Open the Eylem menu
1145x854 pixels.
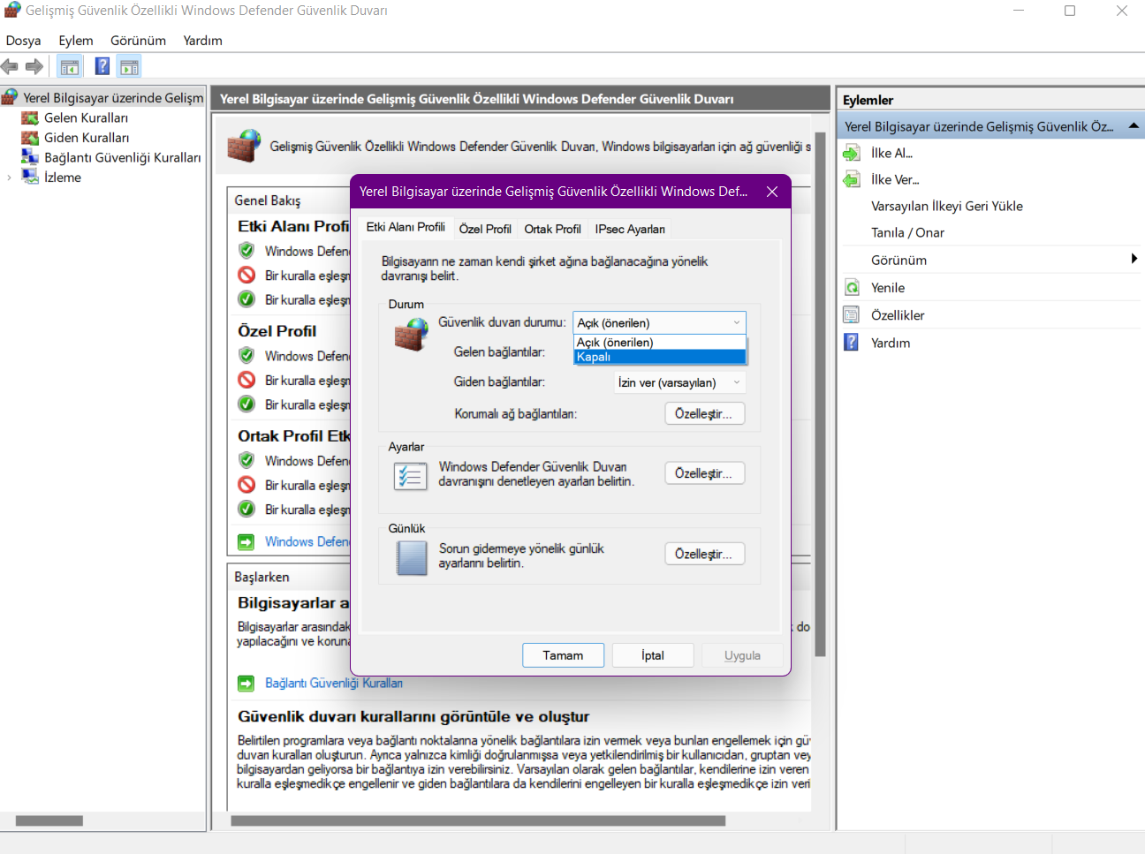76,41
